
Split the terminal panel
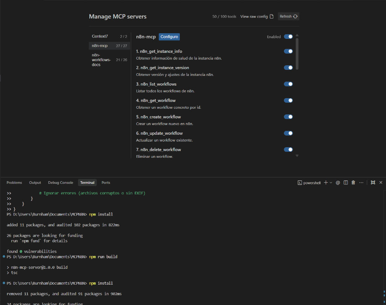tap(346, 183)
